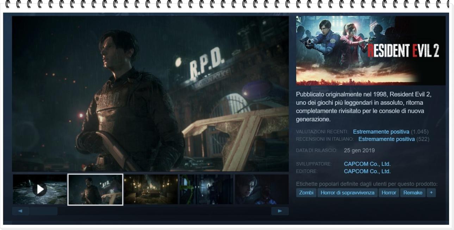
Task: Select the 'Horror di sopravvivenza' tag
Action: pyautogui.click(x=347, y=193)
